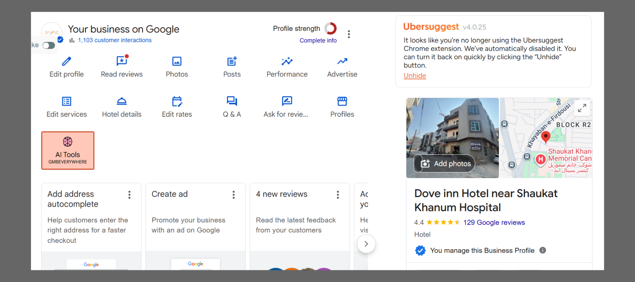Image resolution: width=635 pixels, height=282 pixels.
Task: Open options menu on 4 new reviews card
Action: [338, 195]
